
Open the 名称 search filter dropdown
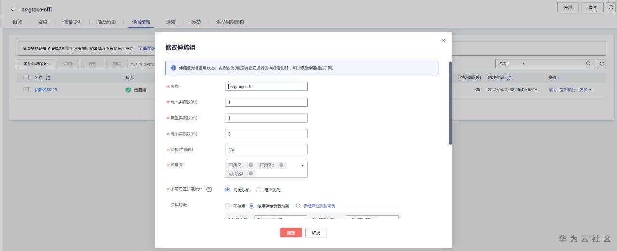click(x=511, y=63)
